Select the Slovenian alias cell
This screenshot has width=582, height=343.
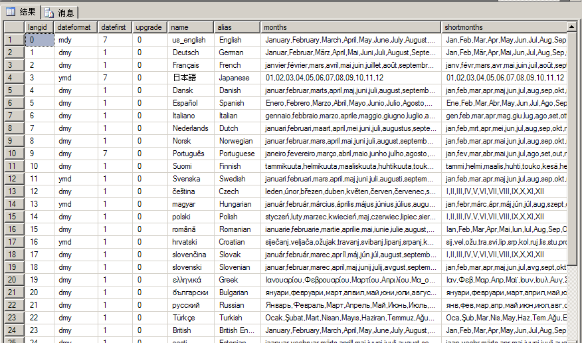[x=237, y=267]
